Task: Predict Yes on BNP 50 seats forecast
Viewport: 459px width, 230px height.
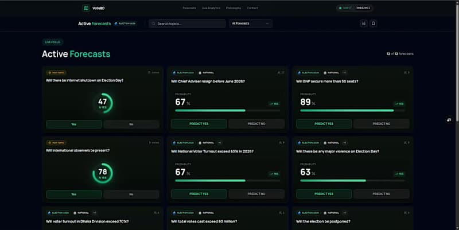Action: (x=324, y=124)
